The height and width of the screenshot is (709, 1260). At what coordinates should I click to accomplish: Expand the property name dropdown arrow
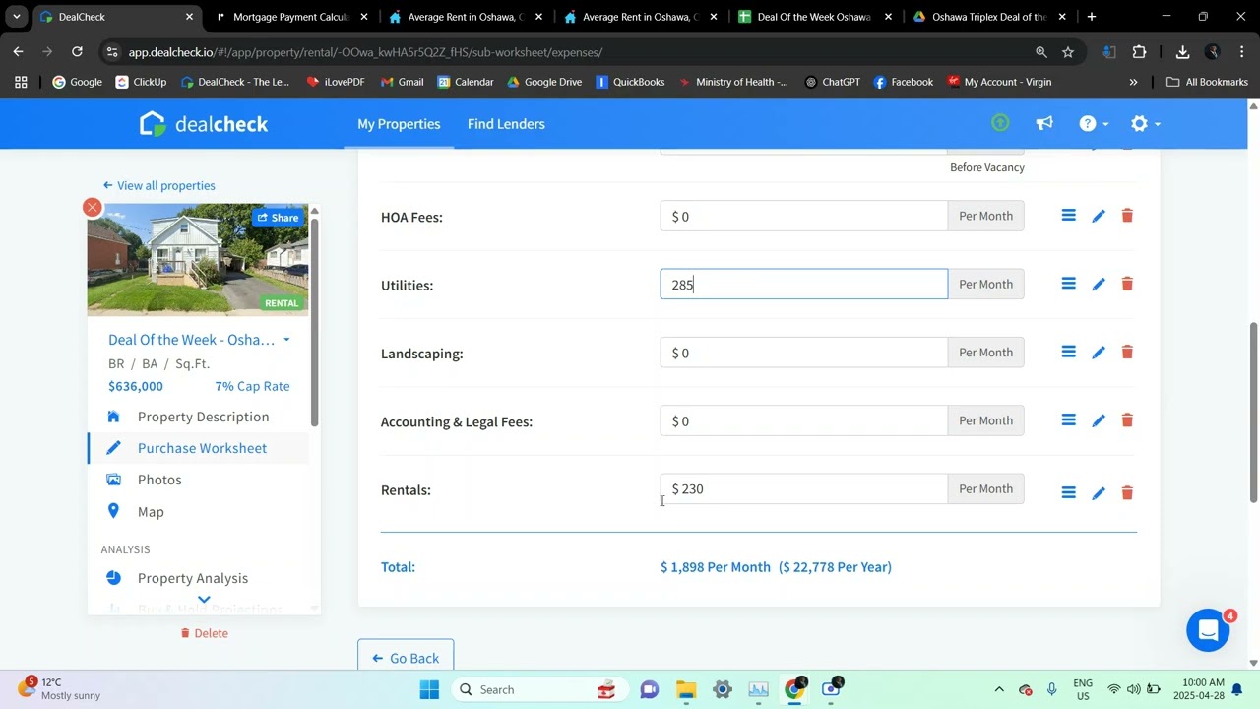[x=286, y=340]
